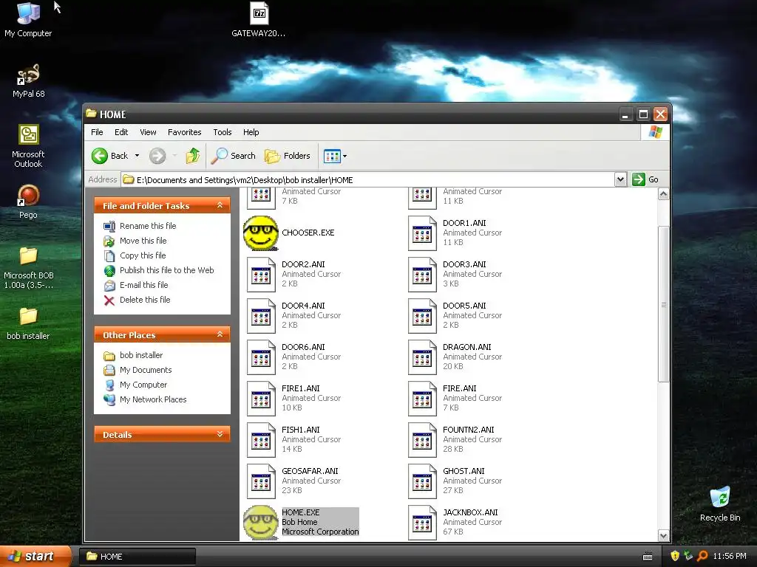Select JACKNBOX.ANI cursor file icon

click(422, 523)
